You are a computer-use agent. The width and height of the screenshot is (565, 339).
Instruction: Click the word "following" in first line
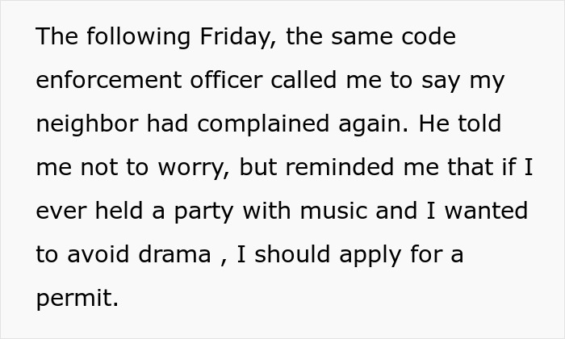pyautogui.click(x=139, y=37)
